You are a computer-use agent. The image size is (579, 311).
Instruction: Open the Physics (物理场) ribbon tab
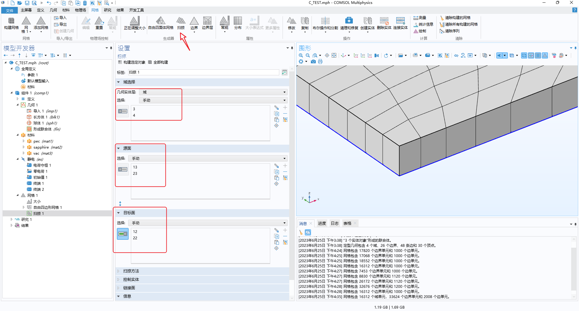(80, 10)
